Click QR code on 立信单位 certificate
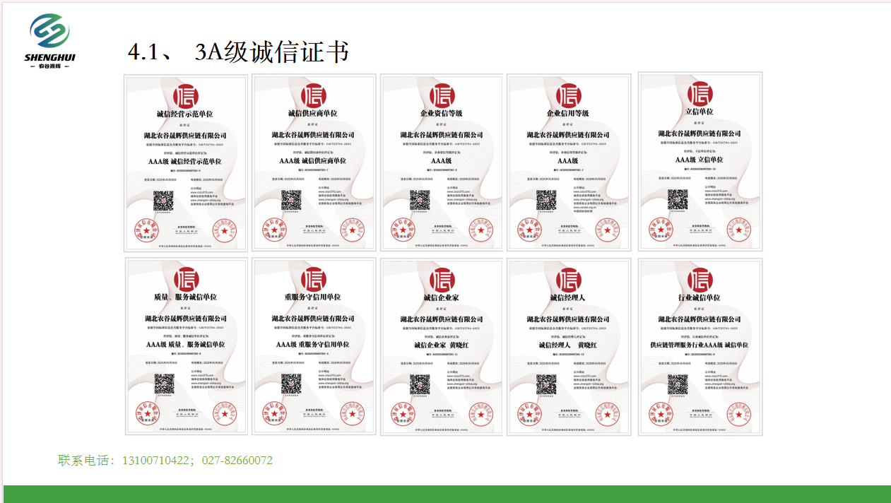Screen dimensions: 891x503 [x=678, y=199]
